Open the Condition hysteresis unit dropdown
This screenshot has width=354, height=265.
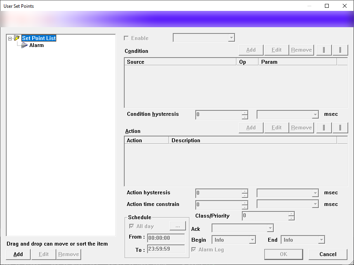(x=315, y=115)
